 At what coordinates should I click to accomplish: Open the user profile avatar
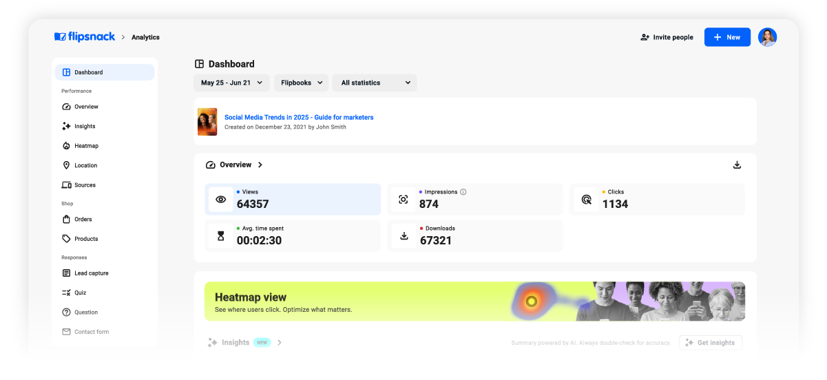pyautogui.click(x=767, y=37)
